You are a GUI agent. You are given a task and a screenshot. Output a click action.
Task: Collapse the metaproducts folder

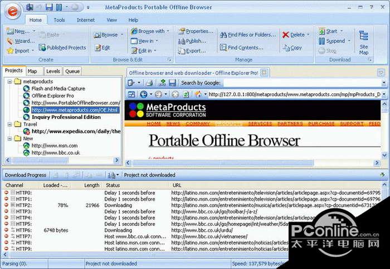click(x=9, y=81)
